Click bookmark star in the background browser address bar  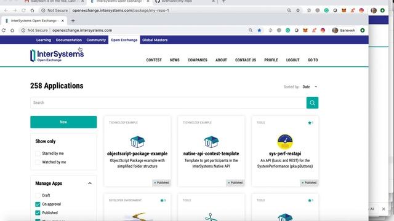pyautogui.click(x=298, y=10)
